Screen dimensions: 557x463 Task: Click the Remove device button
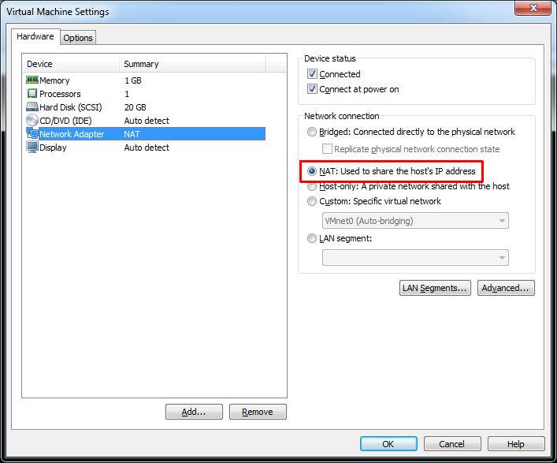258,412
